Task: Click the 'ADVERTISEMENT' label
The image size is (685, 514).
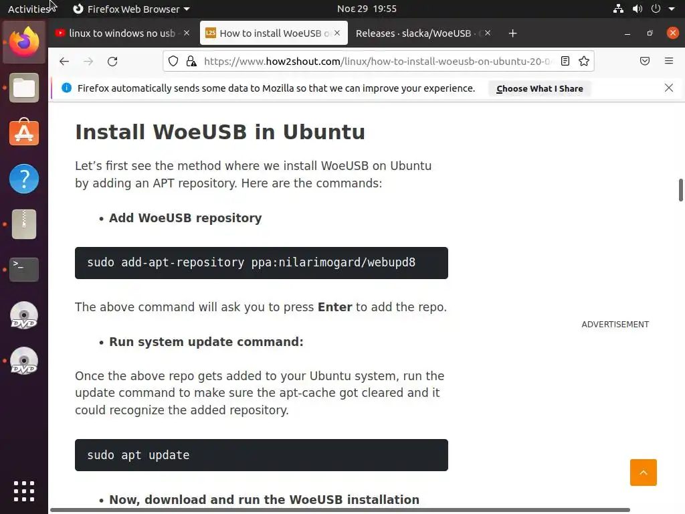Action: (x=615, y=325)
